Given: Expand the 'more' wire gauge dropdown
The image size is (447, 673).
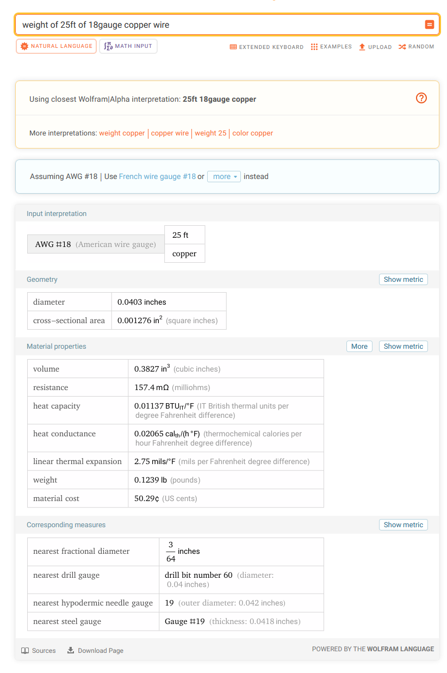Looking at the screenshot, I should coord(223,176).
